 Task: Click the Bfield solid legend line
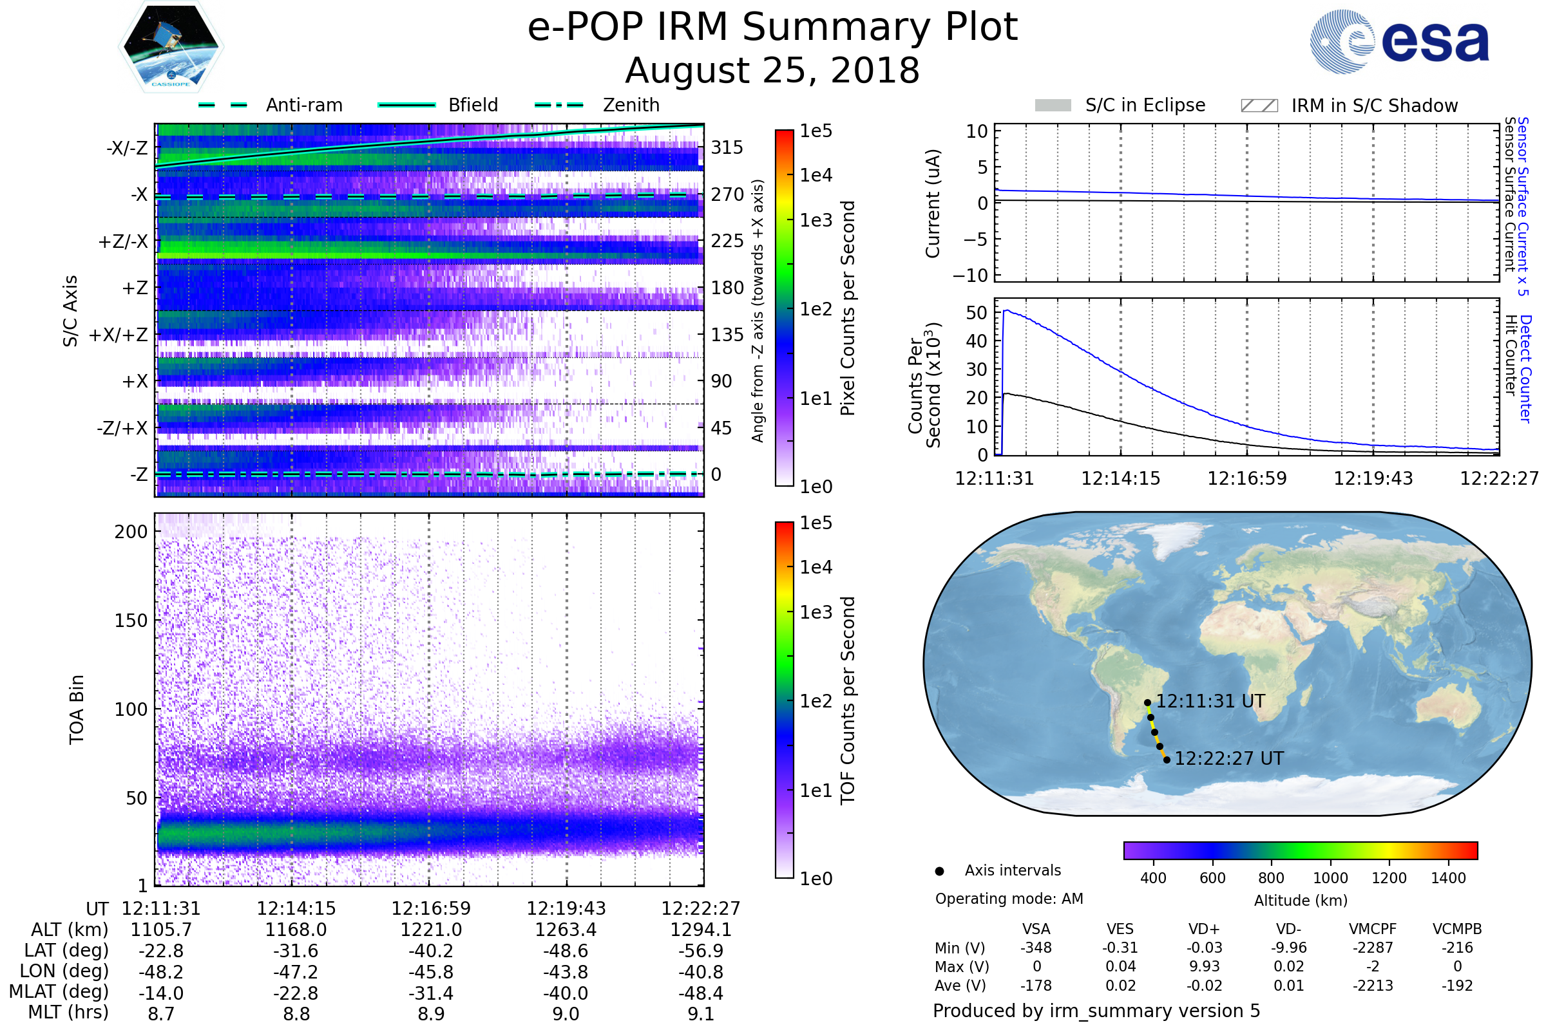[x=406, y=105]
